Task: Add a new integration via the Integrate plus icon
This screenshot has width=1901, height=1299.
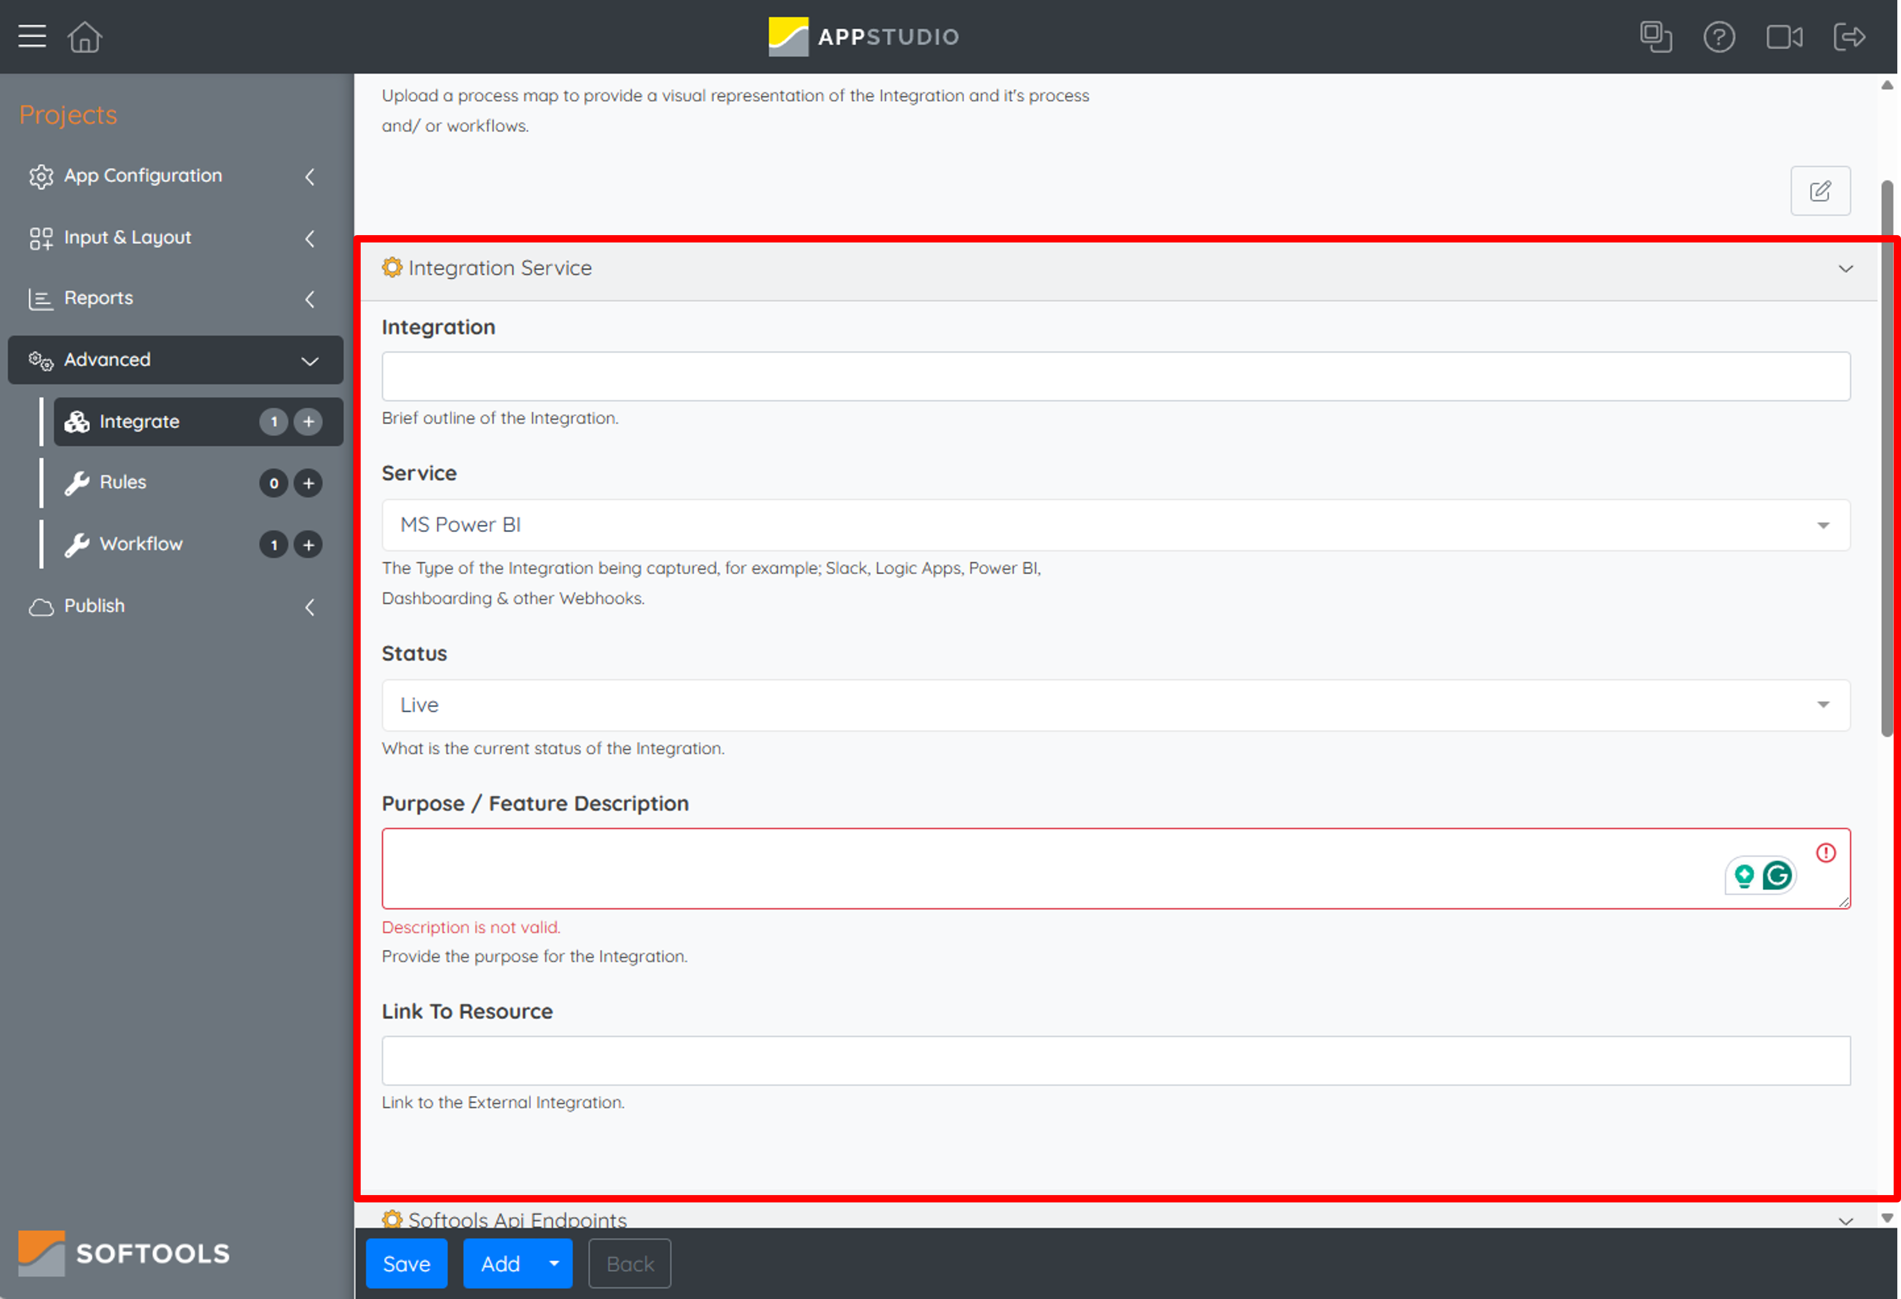Action: click(308, 421)
